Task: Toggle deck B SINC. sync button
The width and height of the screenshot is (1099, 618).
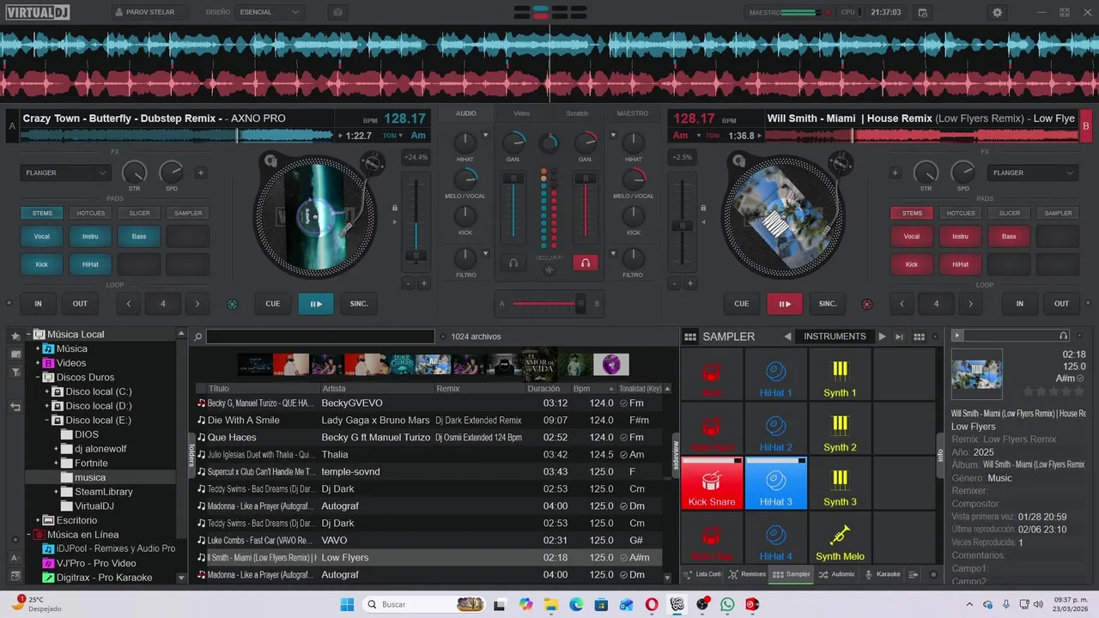Action: pyautogui.click(x=828, y=304)
